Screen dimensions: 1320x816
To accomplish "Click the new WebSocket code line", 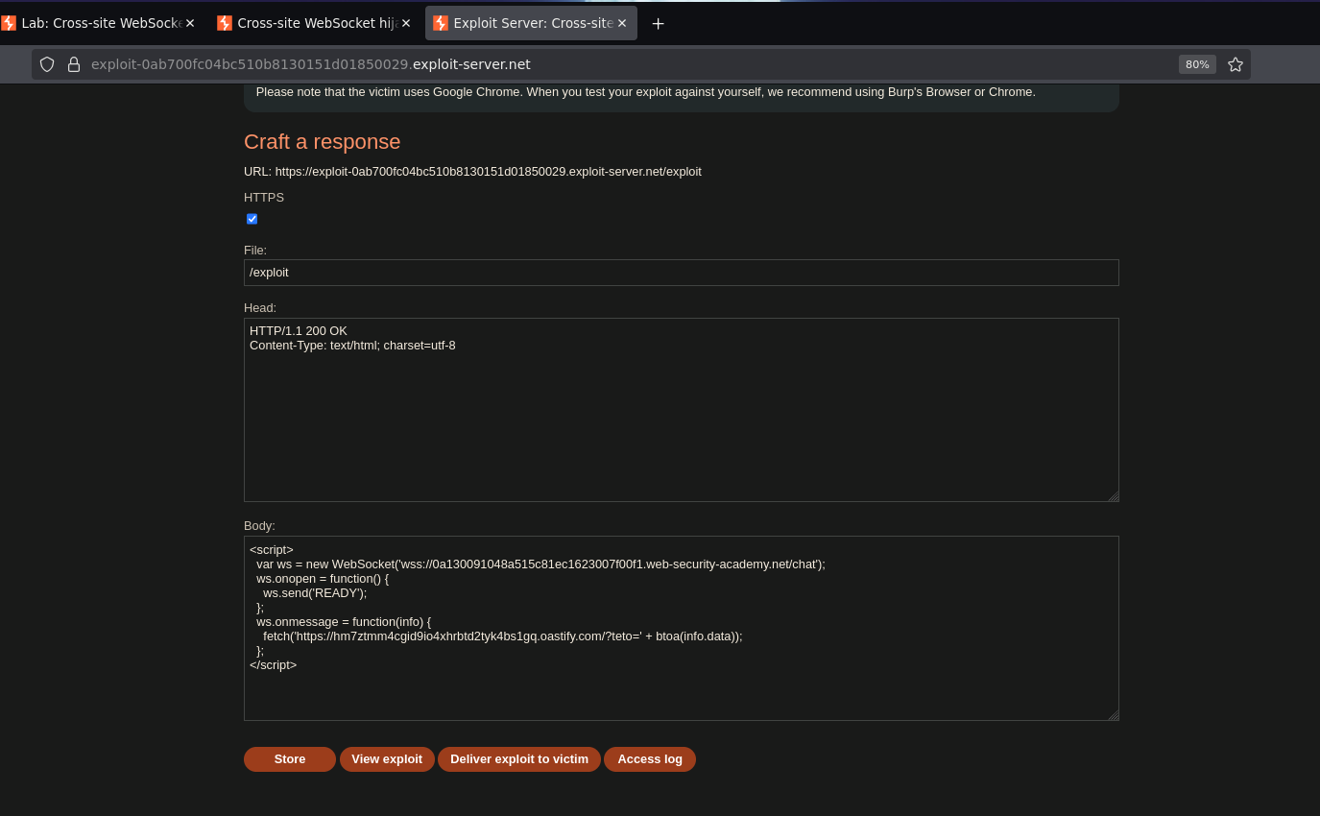I will click(x=540, y=564).
